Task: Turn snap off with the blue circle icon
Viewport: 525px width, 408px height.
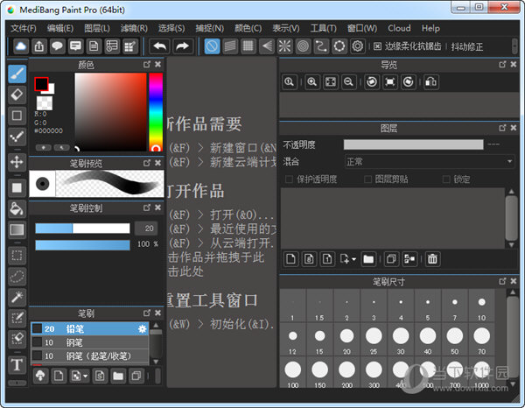Action: point(212,46)
